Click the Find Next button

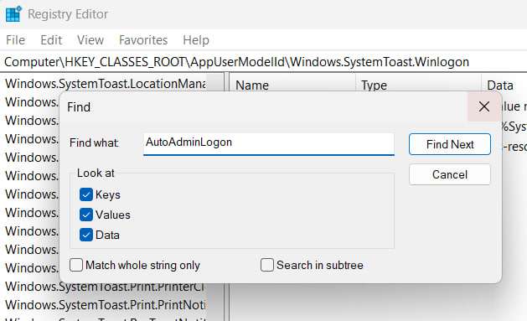(450, 144)
